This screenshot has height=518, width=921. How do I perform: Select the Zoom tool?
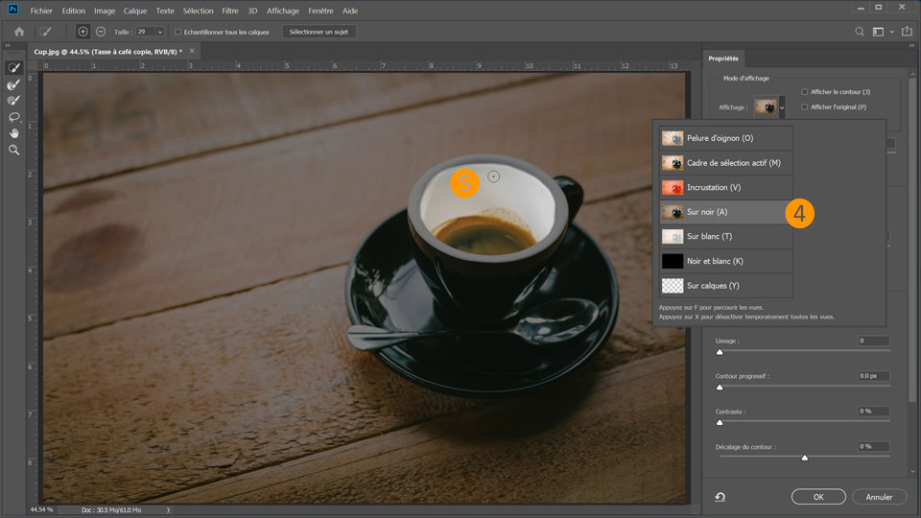[x=14, y=150]
